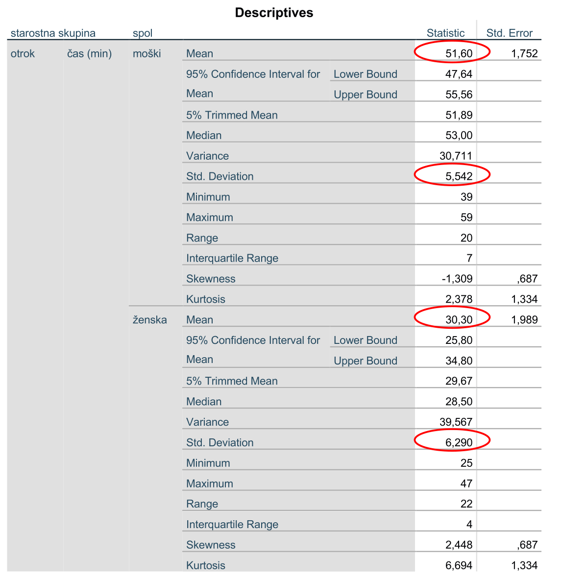Click the moški Median value 53,00
Screen dimensions: 563x581
pos(459,135)
